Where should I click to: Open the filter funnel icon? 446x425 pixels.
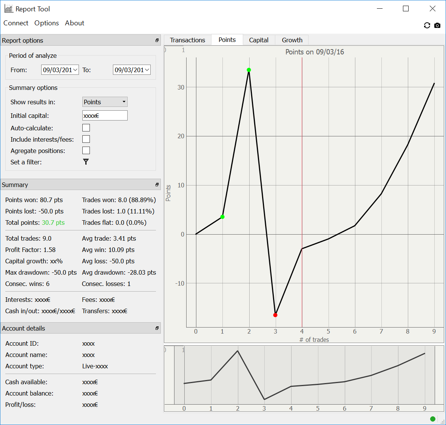tap(86, 162)
